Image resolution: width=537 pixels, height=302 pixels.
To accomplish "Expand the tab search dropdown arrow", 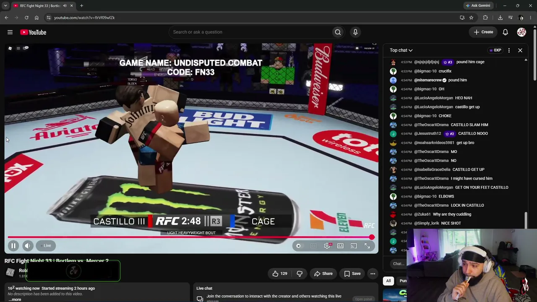I will (x=5, y=5).
